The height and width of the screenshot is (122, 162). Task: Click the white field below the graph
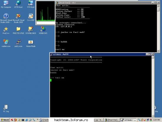(x=45, y=23)
